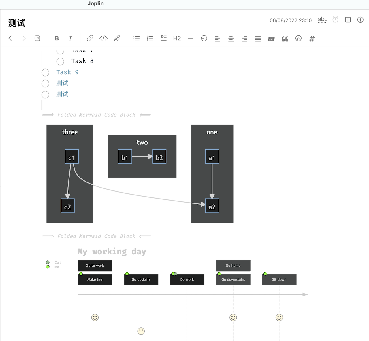
Task: Toggle italic formatting
Action: (x=70, y=38)
